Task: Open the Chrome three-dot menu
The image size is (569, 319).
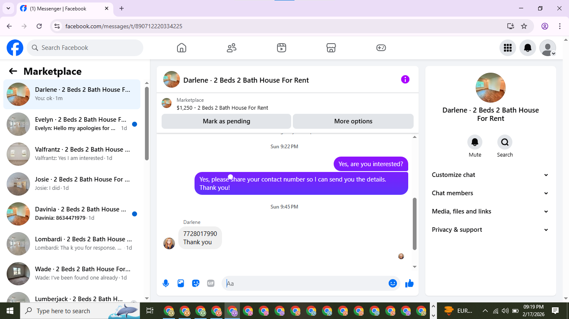Action: (x=559, y=26)
